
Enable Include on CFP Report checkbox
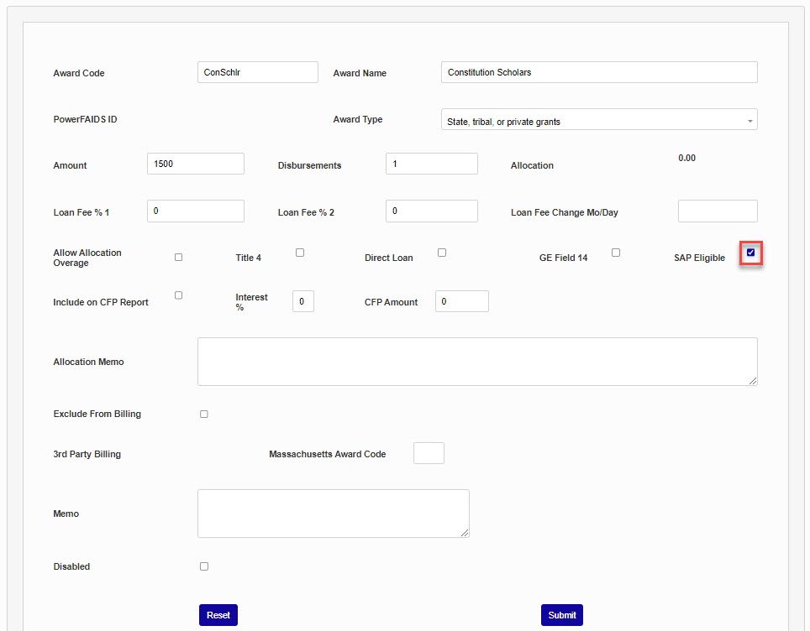tap(178, 295)
